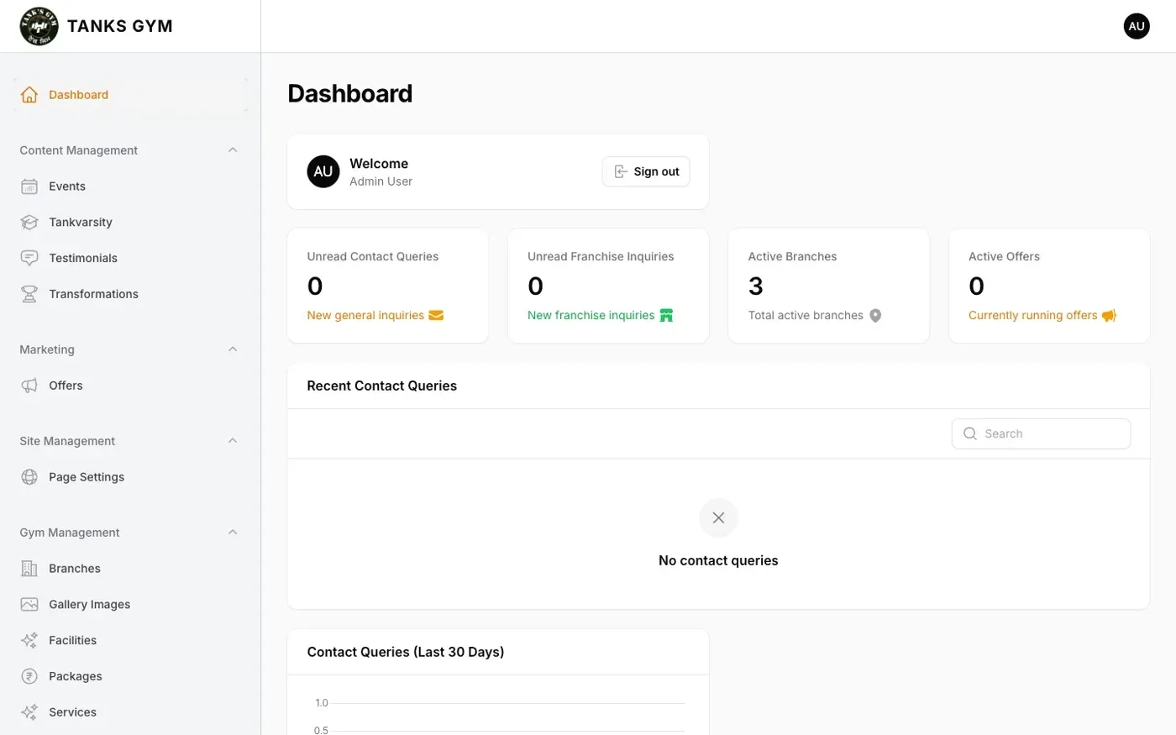Click the Contact Queries (Last 30 Days) heading

[x=406, y=652]
